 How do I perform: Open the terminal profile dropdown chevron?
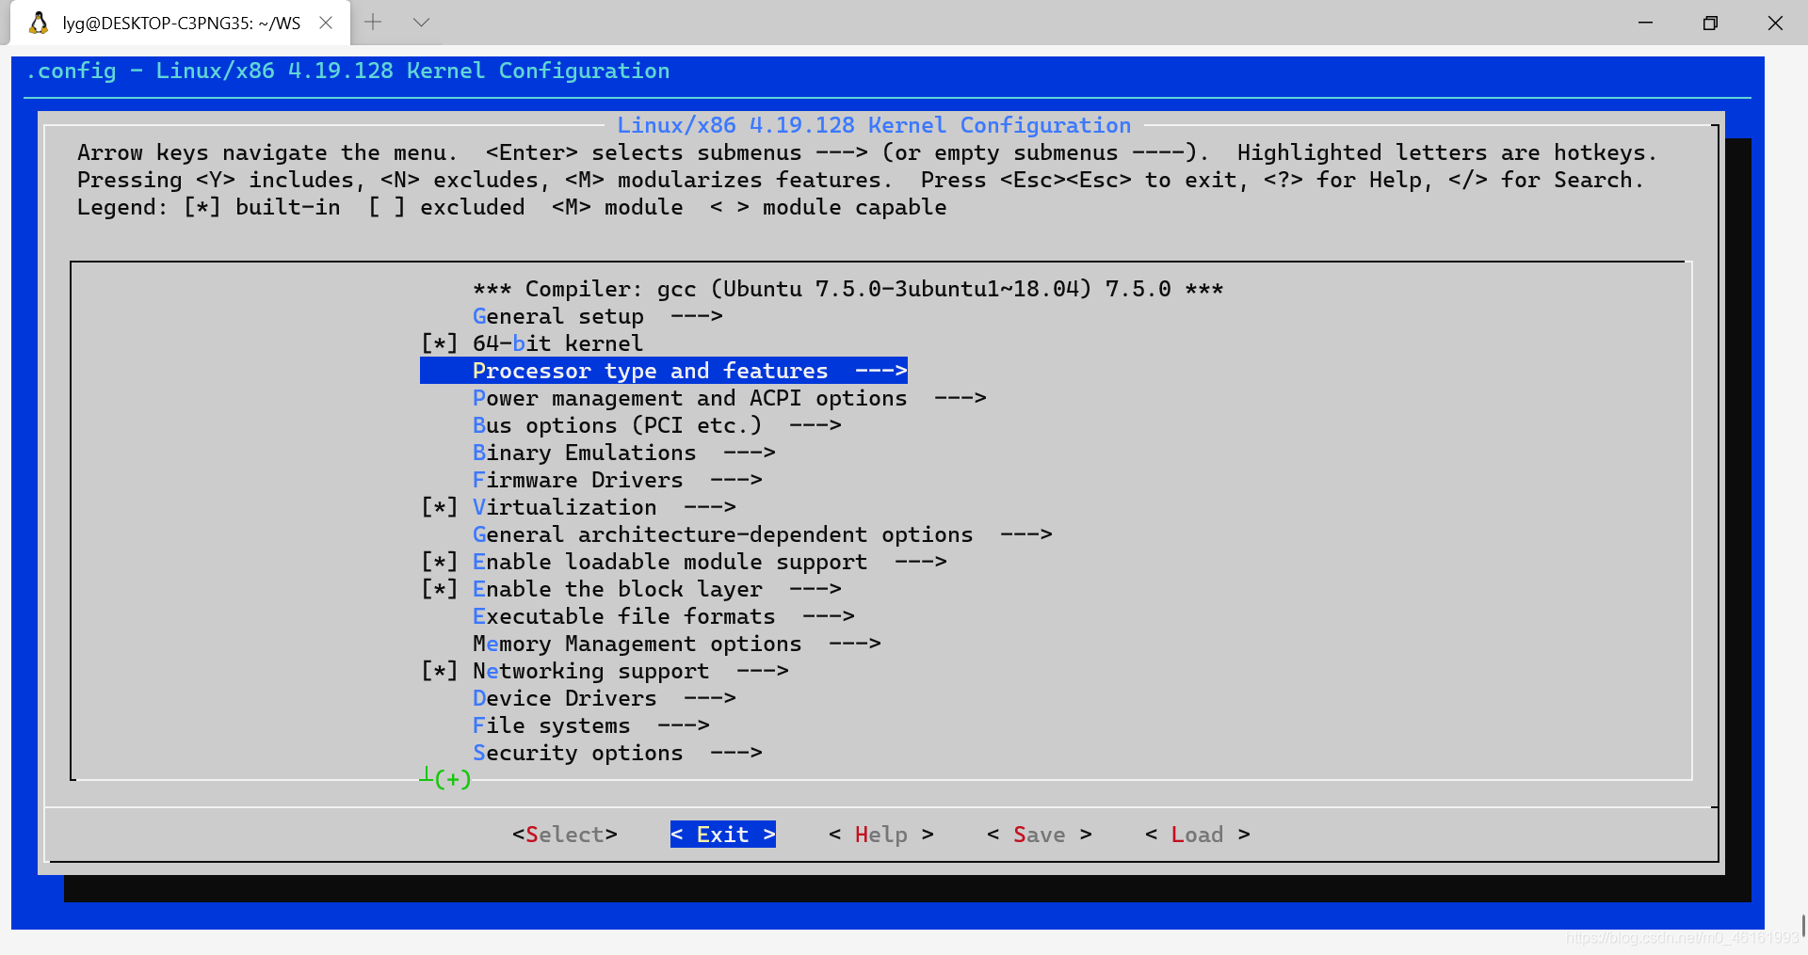click(x=421, y=23)
